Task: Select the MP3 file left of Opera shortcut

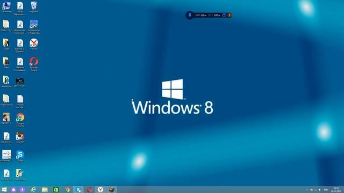Action: (x=20, y=64)
